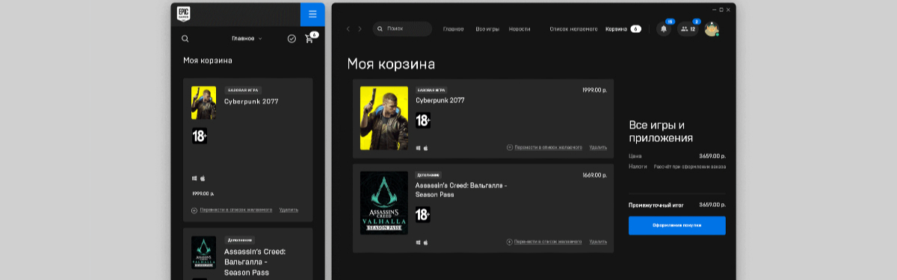Viewport: 897px width, 280px height.
Task: Remove Assassin's Creed Season Pass from desktop cart
Action: click(598, 242)
